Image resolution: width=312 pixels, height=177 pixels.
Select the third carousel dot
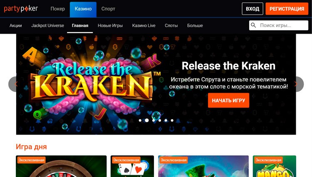pos(154,120)
